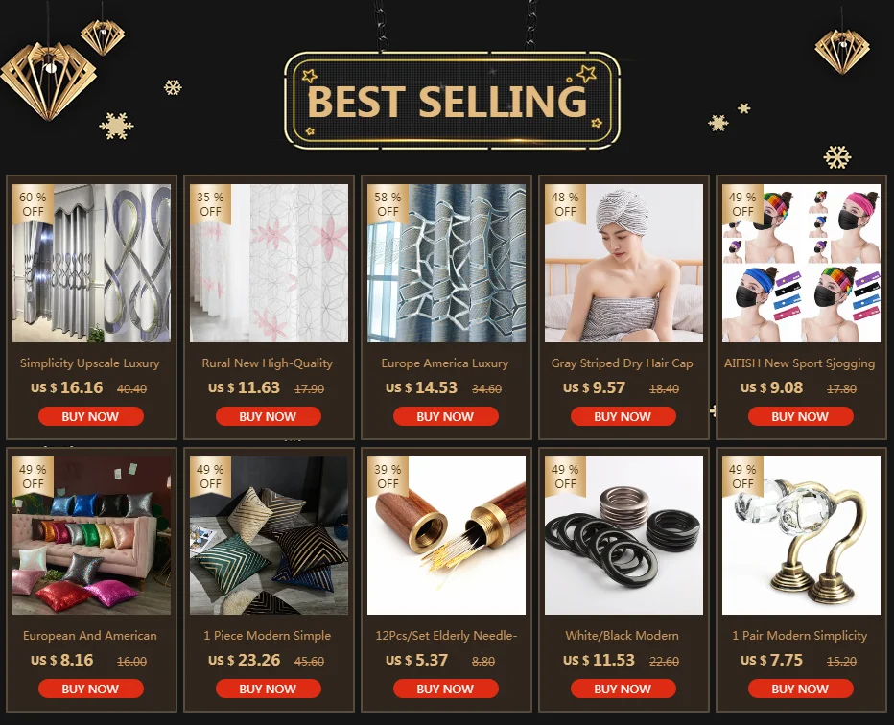Click Buy Now under Rural New High-Quality
Screen dimensions: 894x725
pyautogui.click(x=268, y=416)
